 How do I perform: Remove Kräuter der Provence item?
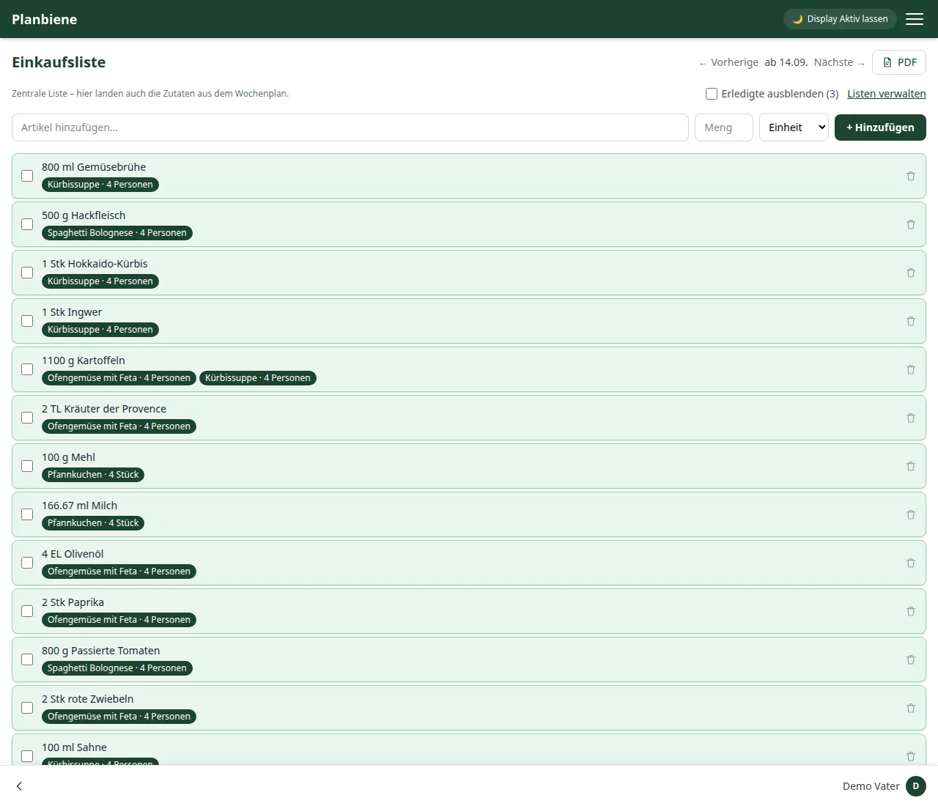pyautogui.click(x=911, y=418)
